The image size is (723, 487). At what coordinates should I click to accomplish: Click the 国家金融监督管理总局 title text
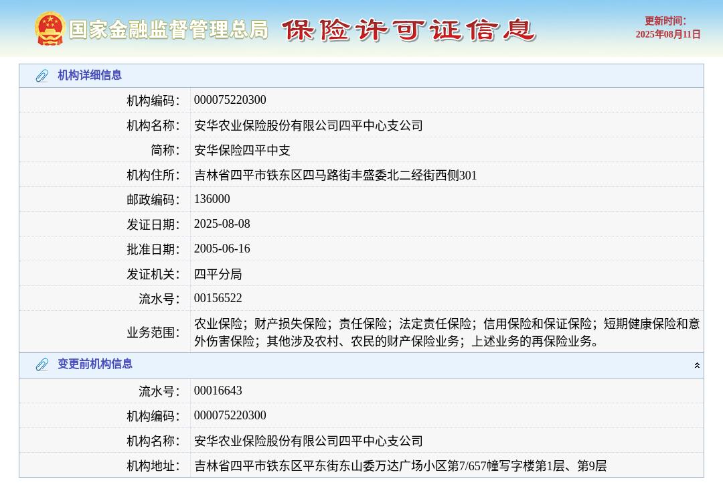coord(169,29)
